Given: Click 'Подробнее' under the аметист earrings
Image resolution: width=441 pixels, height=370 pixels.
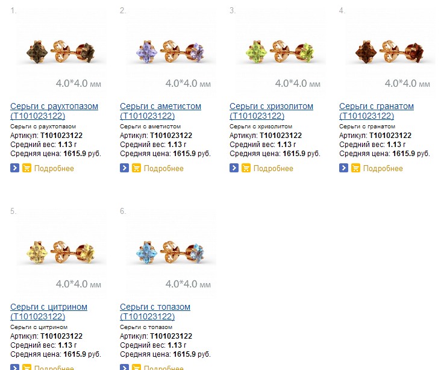Looking at the screenshot, I should coord(164,169).
